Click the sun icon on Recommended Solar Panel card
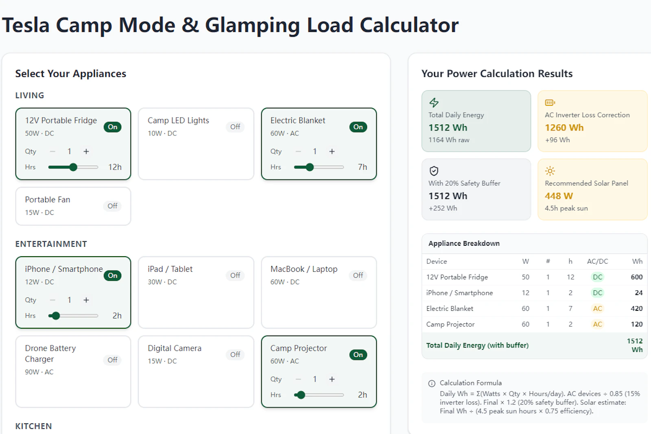The height and width of the screenshot is (434, 651). click(x=550, y=171)
